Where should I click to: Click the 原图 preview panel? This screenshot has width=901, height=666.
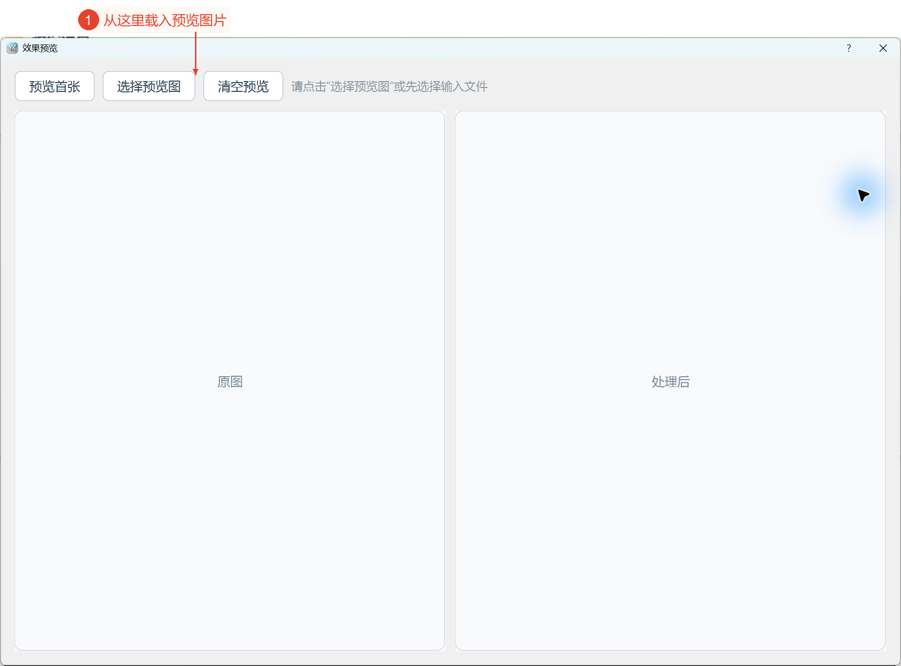[x=230, y=381]
